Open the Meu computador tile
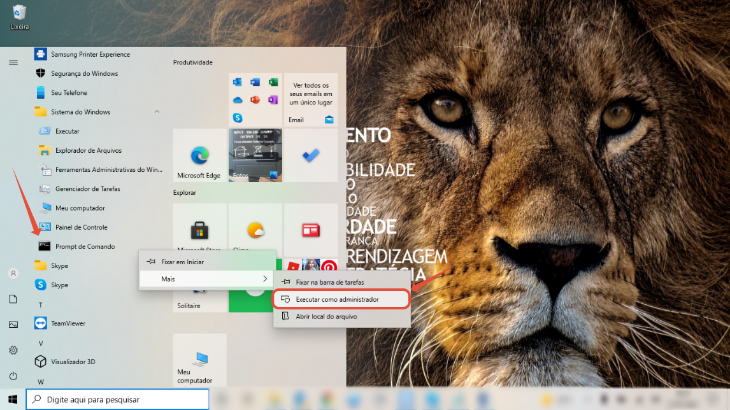The image size is (730, 410). [200, 360]
